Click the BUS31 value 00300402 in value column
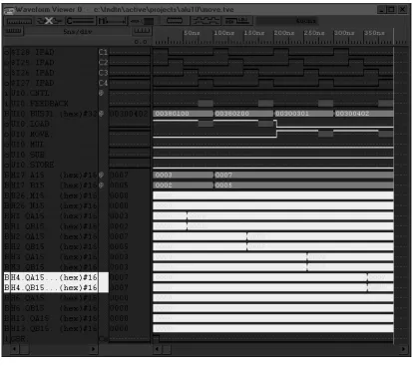The height and width of the screenshot is (366, 412). (129, 114)
